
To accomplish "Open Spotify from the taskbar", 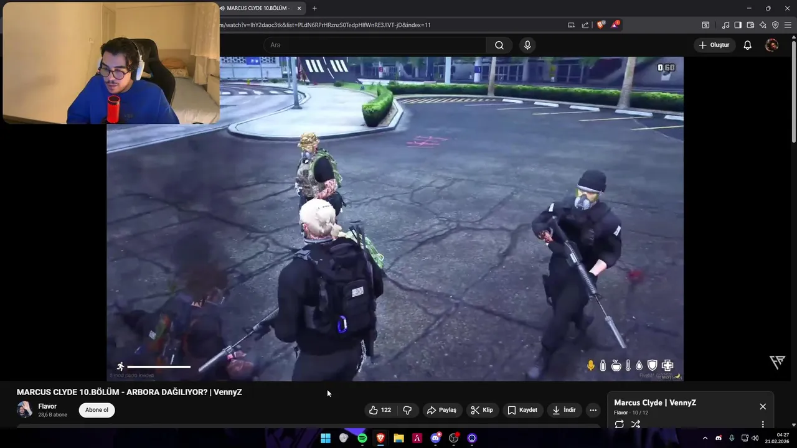I will click(362, 438).
